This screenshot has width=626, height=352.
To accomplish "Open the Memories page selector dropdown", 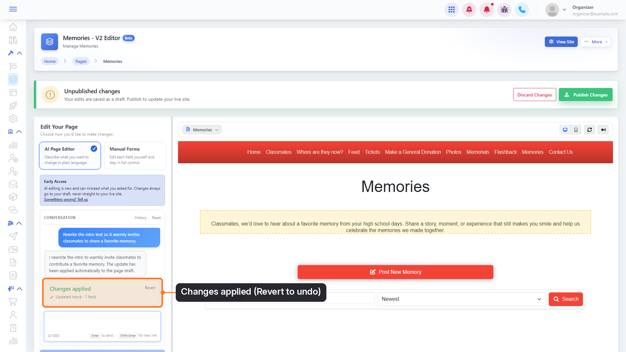I will 202,130.
